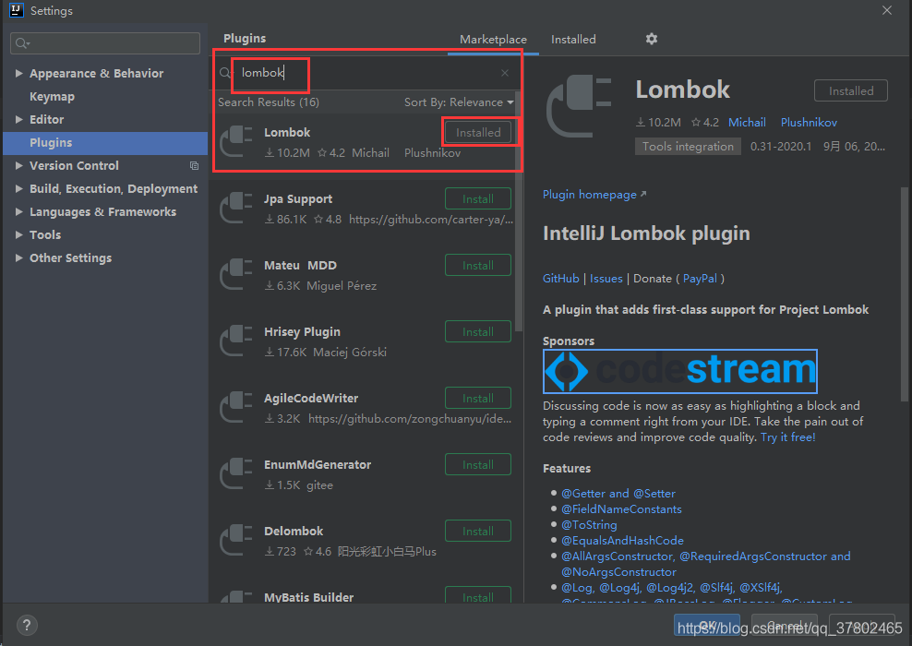This screenshot has height=646, width=912.
Task: Clear the lombok search with X icon
Action: point(505,73)
